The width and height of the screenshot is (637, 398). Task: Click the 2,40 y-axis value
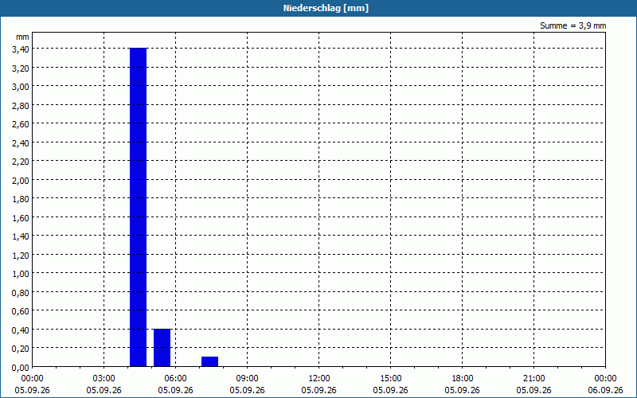click(x=21, y=143)
